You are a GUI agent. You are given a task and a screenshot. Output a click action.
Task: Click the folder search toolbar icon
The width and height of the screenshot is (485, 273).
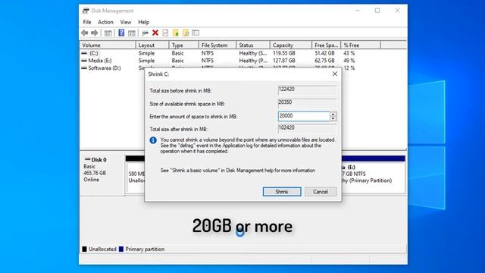coord(186,33)
